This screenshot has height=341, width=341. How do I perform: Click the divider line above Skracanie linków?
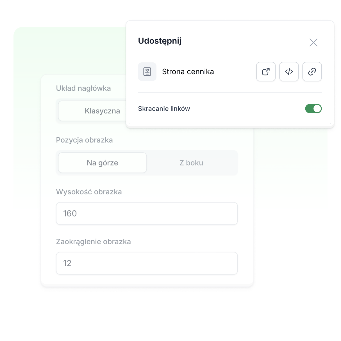(230, 93)
